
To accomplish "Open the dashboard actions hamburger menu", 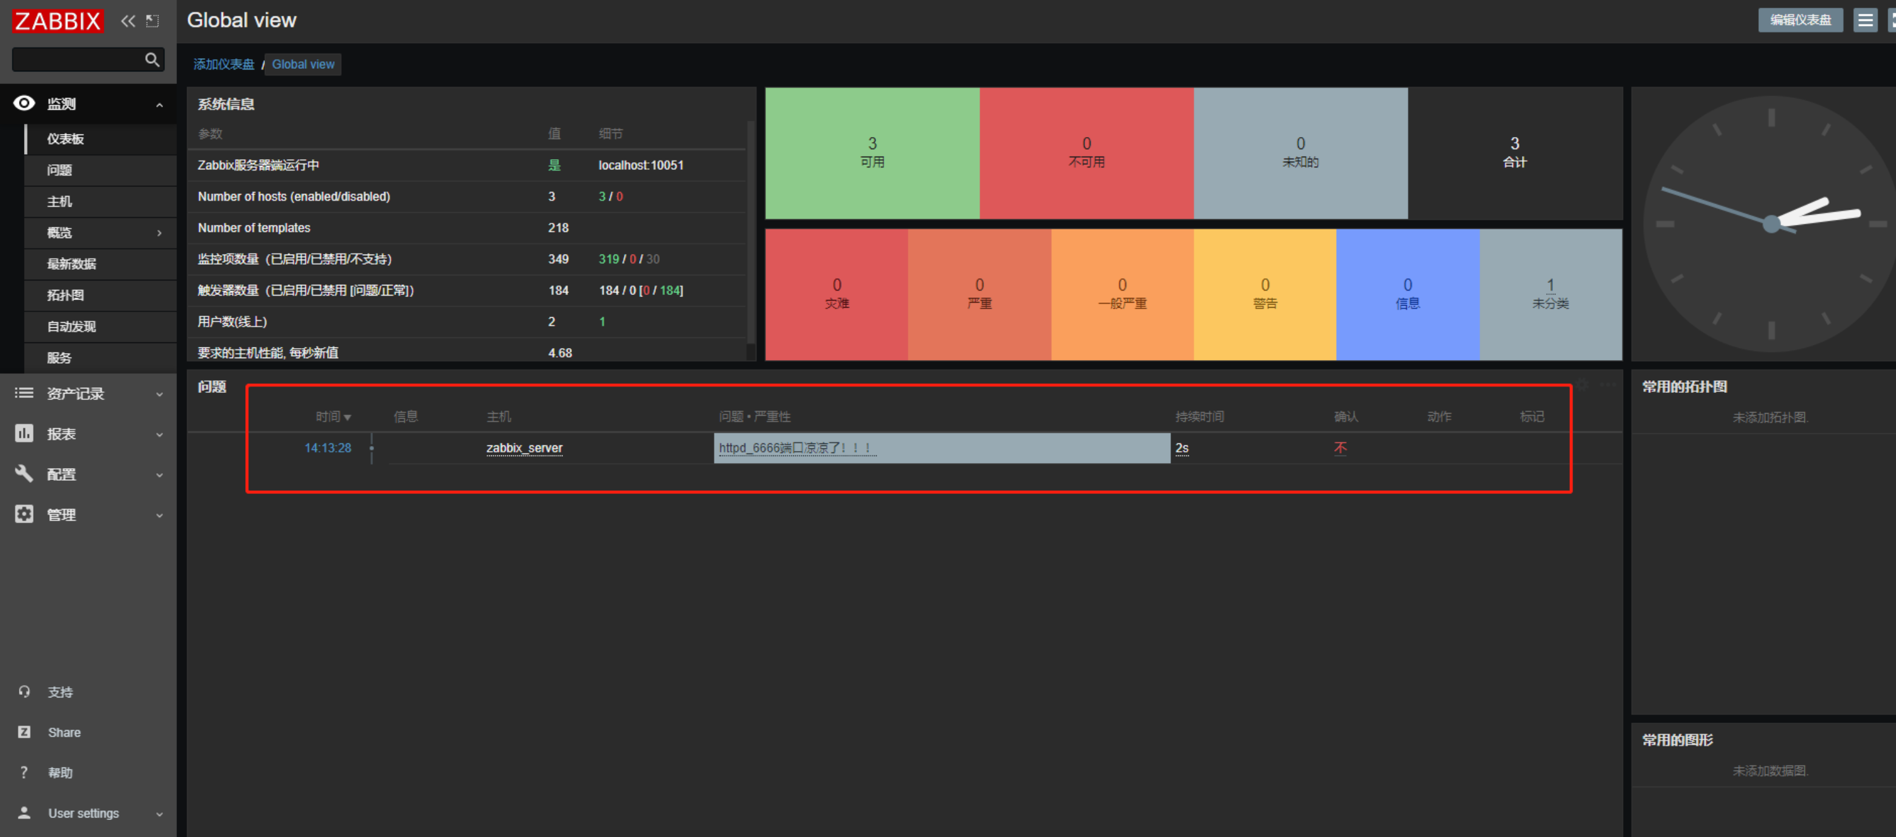I will 1864,20.
